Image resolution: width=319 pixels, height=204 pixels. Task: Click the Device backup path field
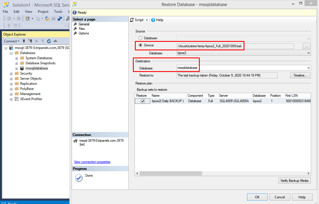coord(235,46)
